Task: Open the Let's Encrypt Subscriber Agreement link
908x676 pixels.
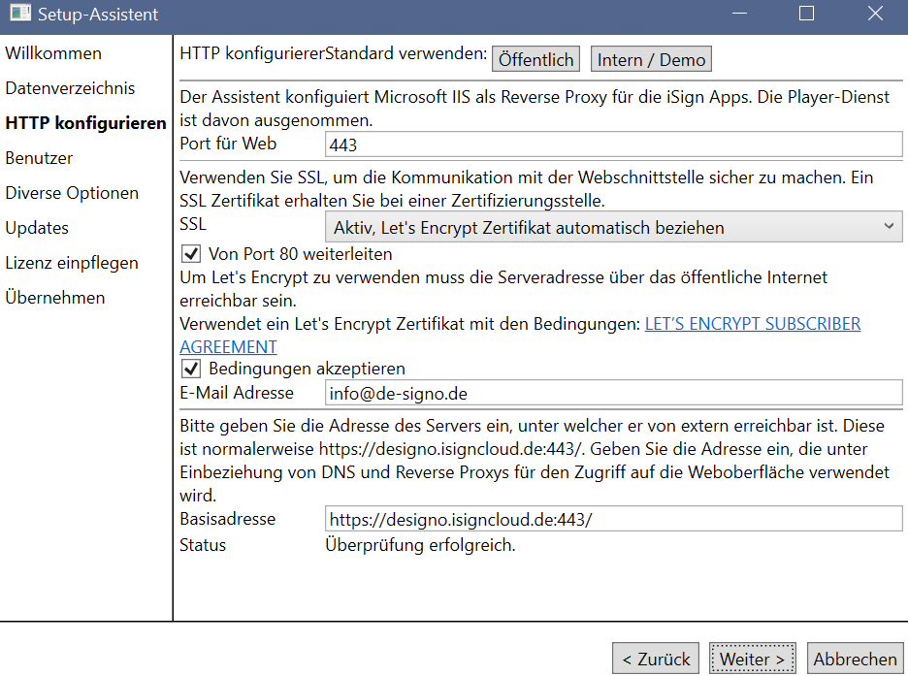Action: (753, 324)
